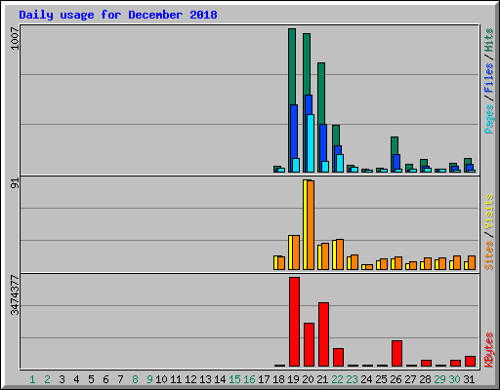
Task: Click the green Hits bar for day 26
Action: (x=395, y=145)
